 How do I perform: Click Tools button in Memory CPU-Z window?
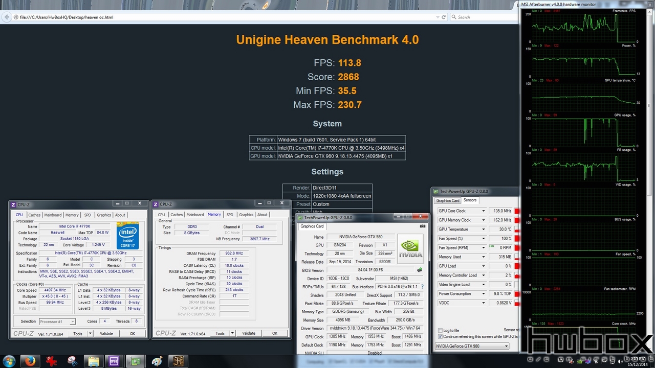click(x=220, y=333)
